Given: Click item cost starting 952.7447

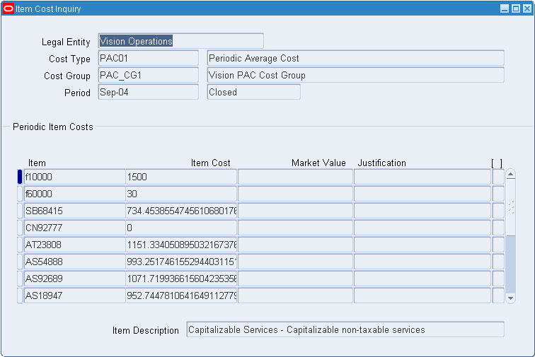Looking at the screenshot, I should [x=181, y=295].
